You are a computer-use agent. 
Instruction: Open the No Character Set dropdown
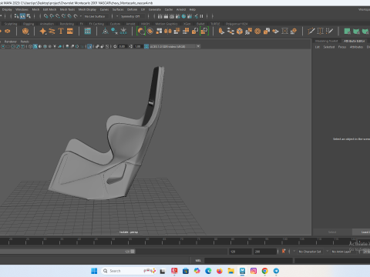click(310, 252)
